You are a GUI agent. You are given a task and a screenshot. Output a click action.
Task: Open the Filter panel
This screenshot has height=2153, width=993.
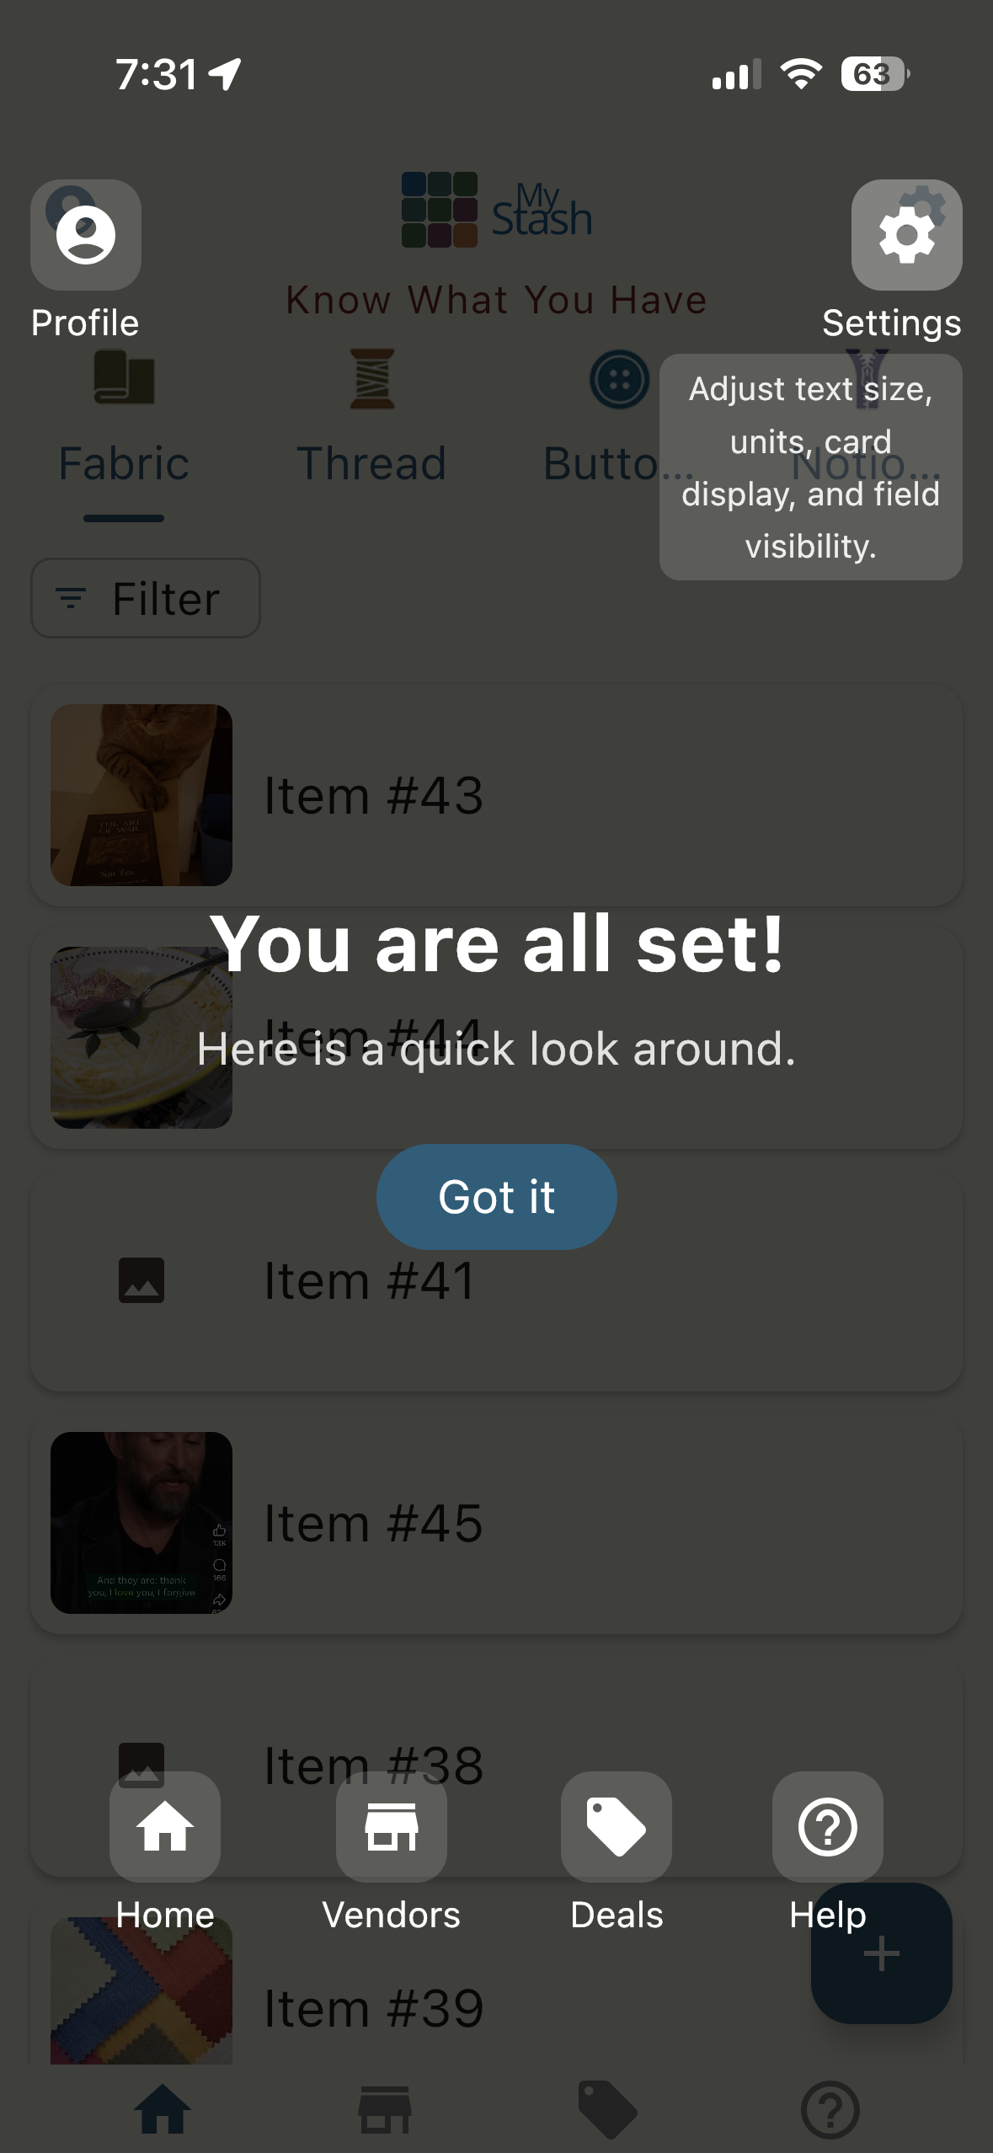coord(145,598)
